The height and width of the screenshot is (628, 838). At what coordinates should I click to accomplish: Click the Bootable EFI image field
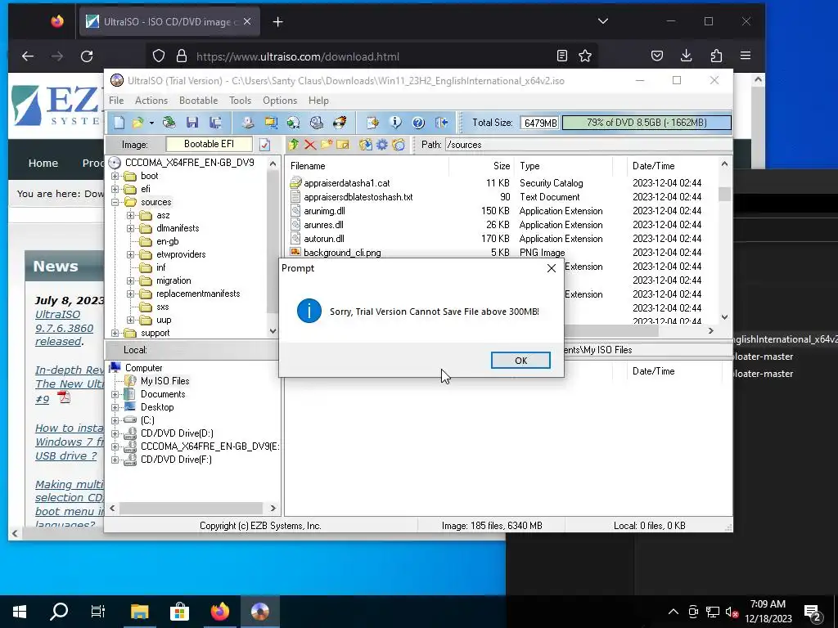coord(209,144)
